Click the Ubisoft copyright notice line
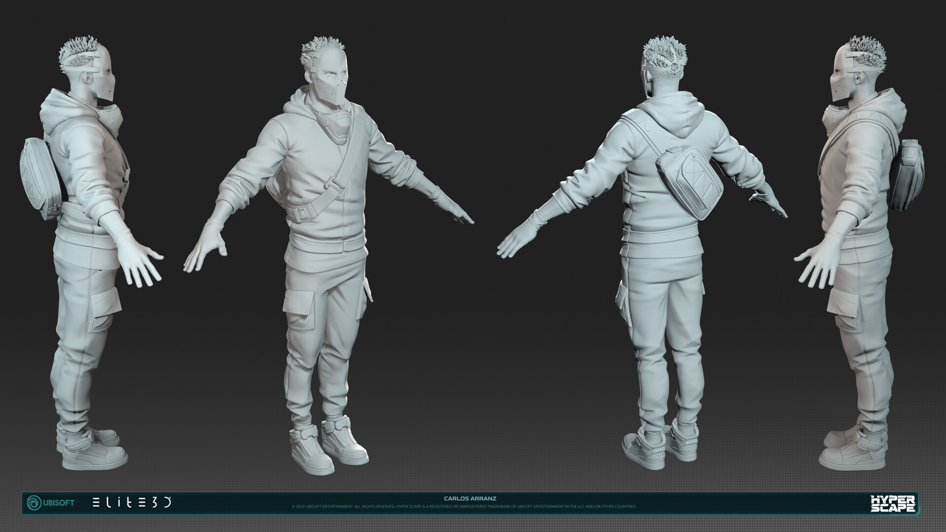This screenshot has width=946, height=532. (464, 506)
